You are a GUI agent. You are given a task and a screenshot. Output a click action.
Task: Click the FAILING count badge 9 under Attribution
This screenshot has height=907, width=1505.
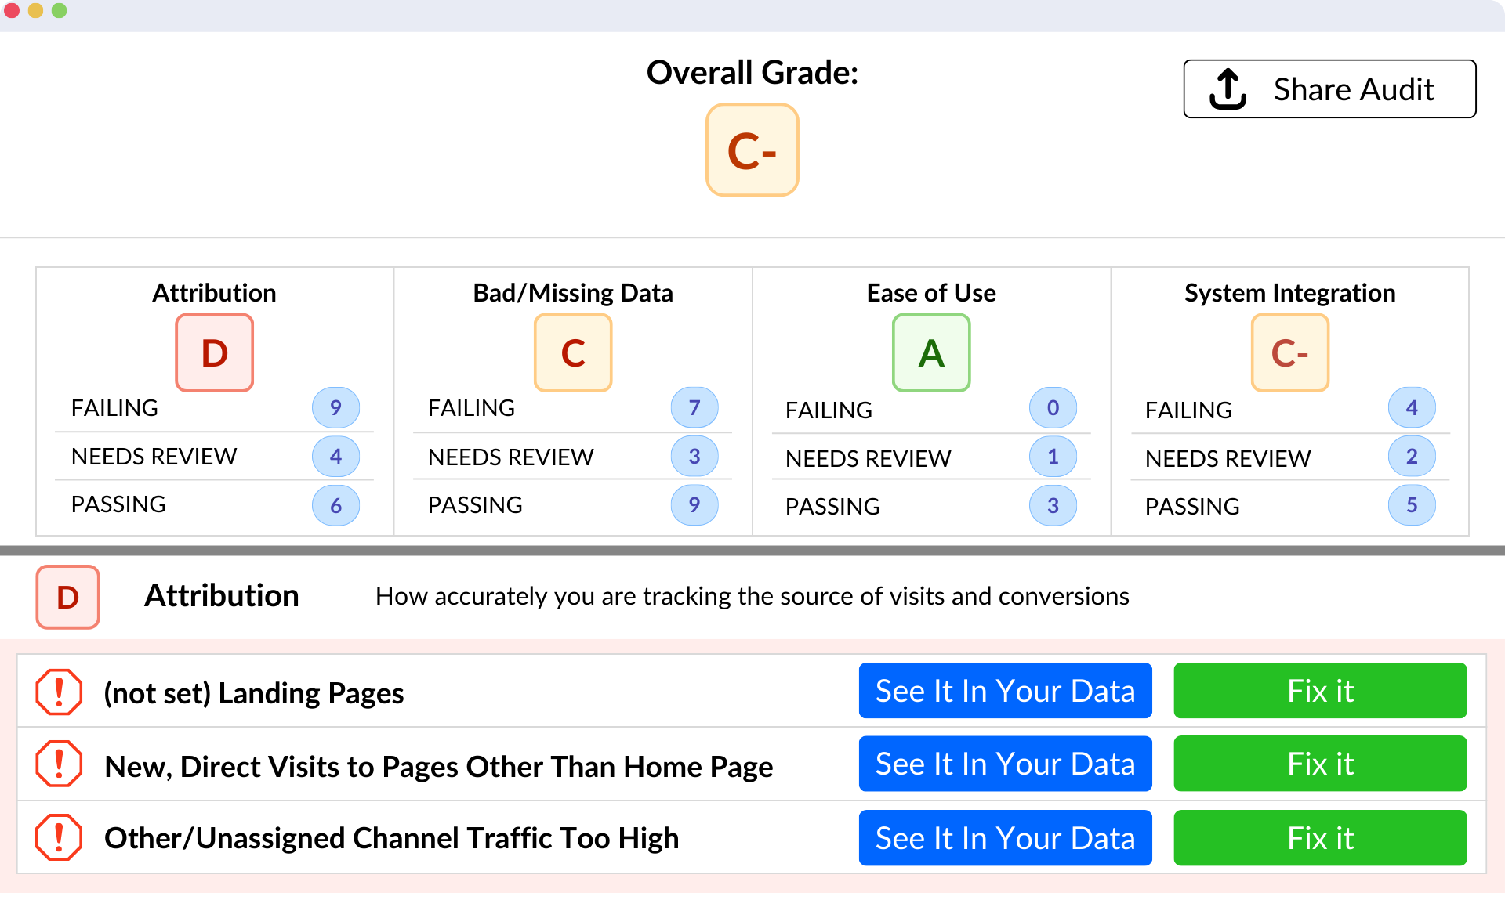pyautogui.click(x=336, y=407)
